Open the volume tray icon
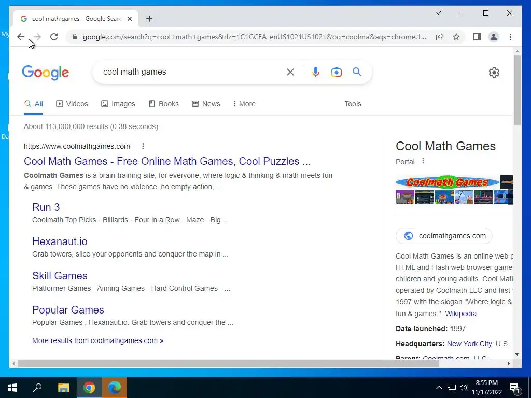The image size is (531, 398). [x=464, y=388]
